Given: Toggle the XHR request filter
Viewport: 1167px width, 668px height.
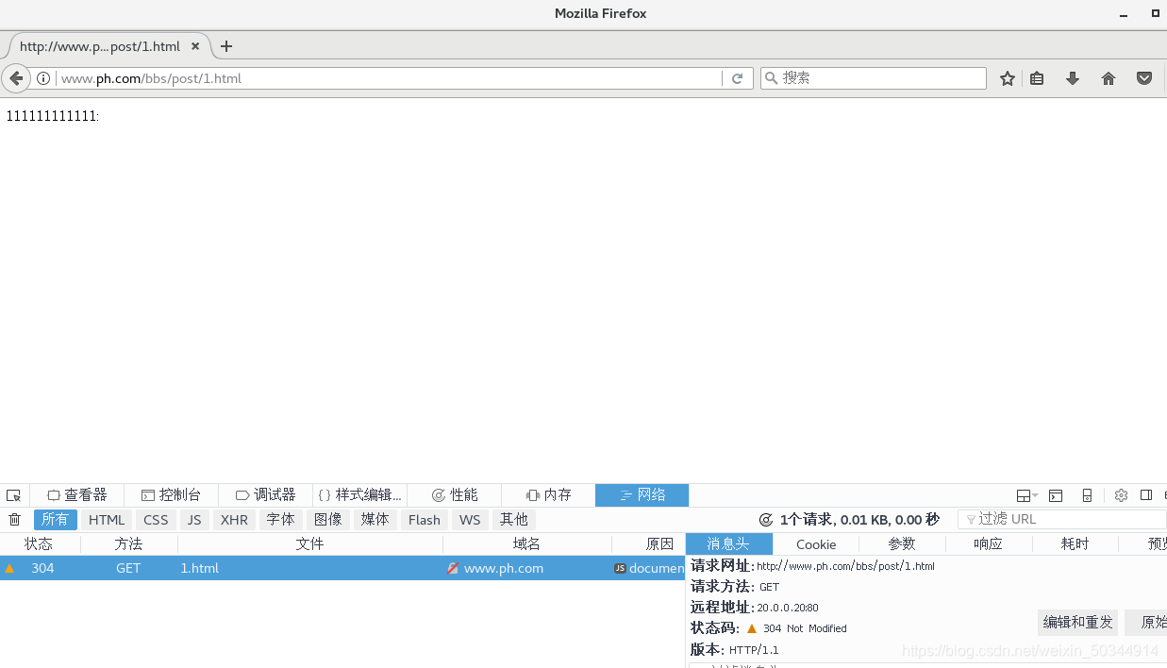Looking at the screenshot, I should tap(234, 520).
